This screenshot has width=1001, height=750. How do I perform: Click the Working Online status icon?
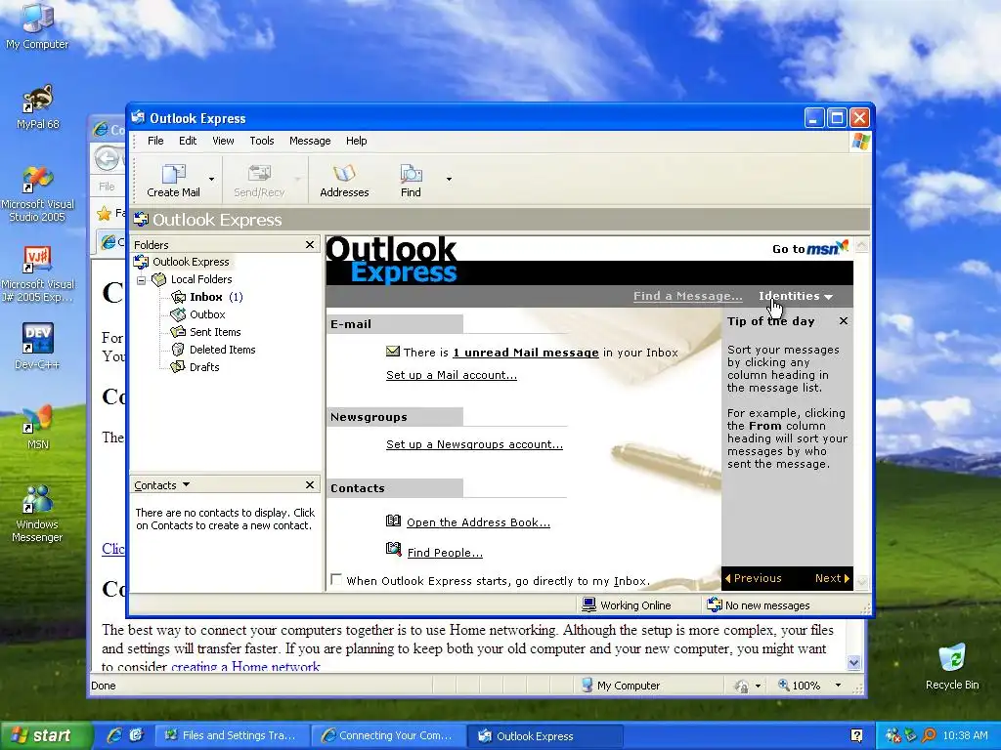(588, 604)
